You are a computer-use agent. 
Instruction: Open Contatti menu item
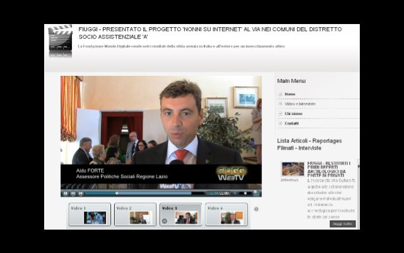pos(292,124)
